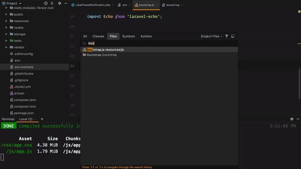
Task: Select .gitignore in project tree
Action: [x=21, y=80]
